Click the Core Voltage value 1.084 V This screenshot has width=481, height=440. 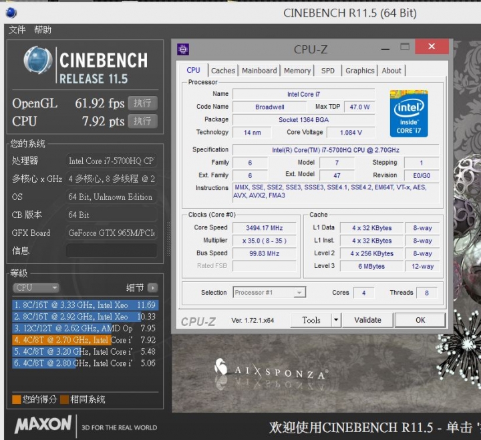click(351, 133)
